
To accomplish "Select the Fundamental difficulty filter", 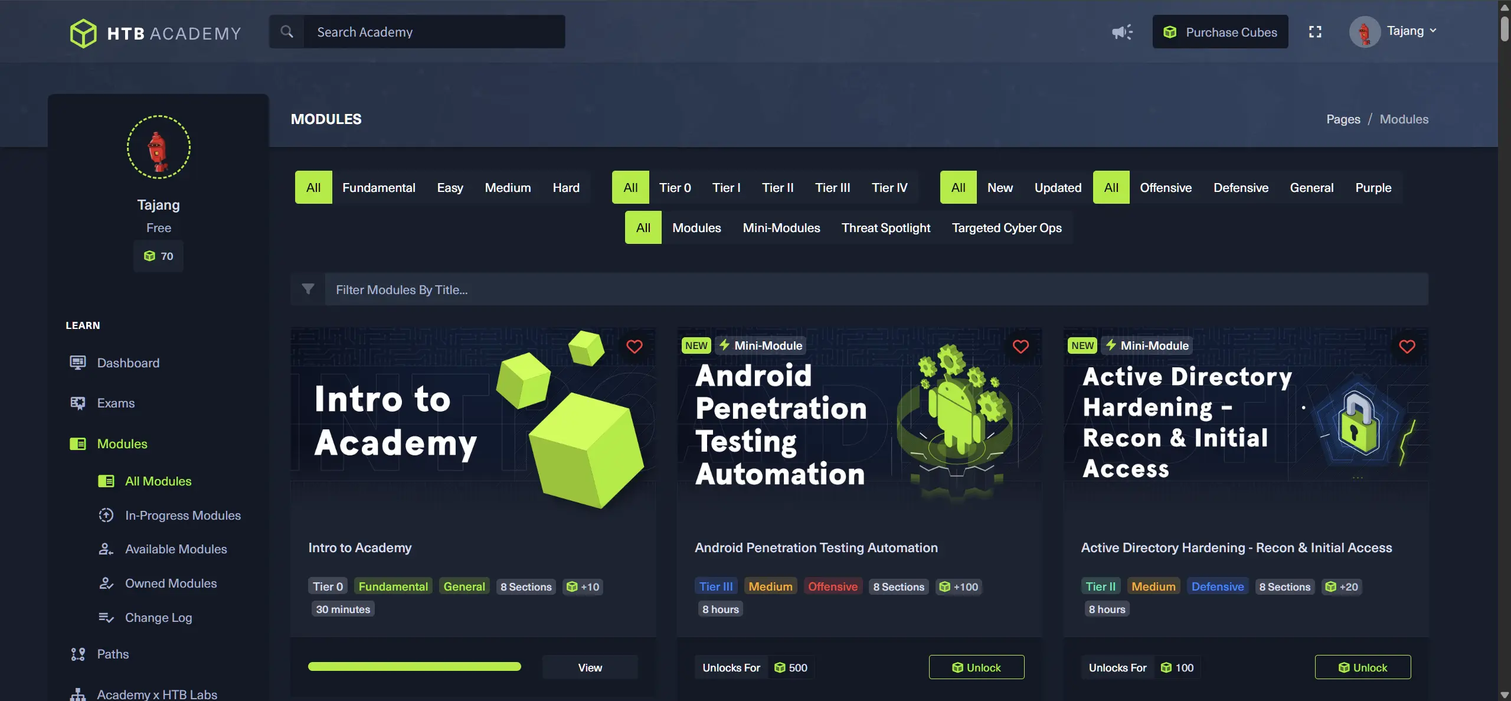I will pos(379,187).
